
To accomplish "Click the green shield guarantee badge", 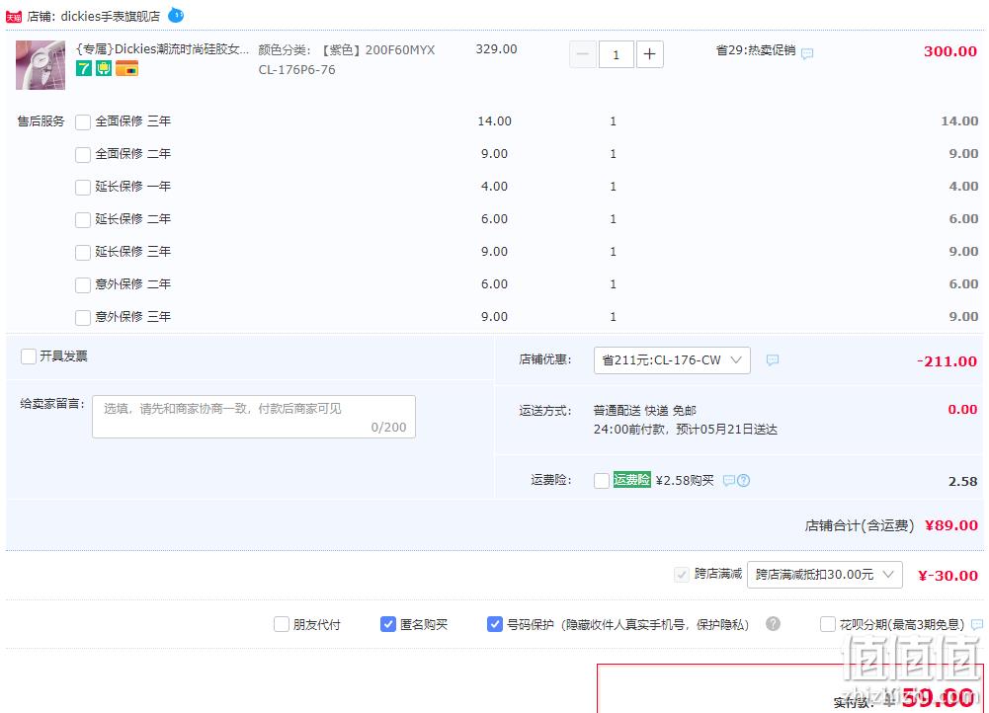I will pos(104,68).
